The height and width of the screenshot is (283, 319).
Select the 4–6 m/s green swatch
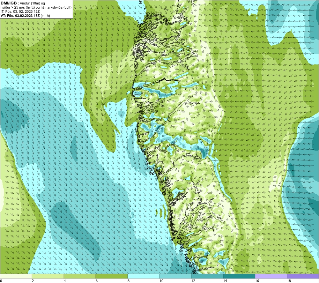click(x=80, y=276)
